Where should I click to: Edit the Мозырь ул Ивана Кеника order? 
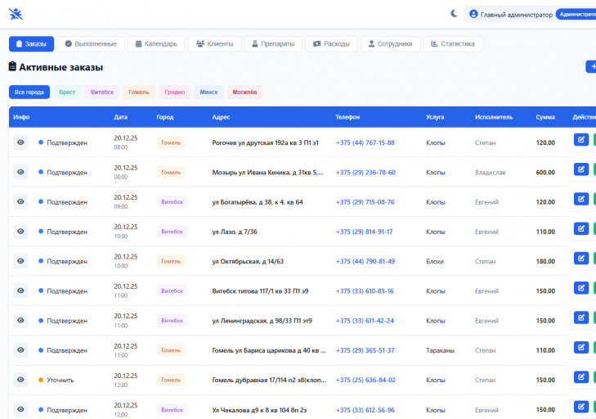pos(580,169)
